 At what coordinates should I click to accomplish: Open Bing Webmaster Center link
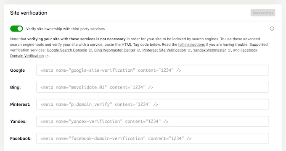coord(115,50)
